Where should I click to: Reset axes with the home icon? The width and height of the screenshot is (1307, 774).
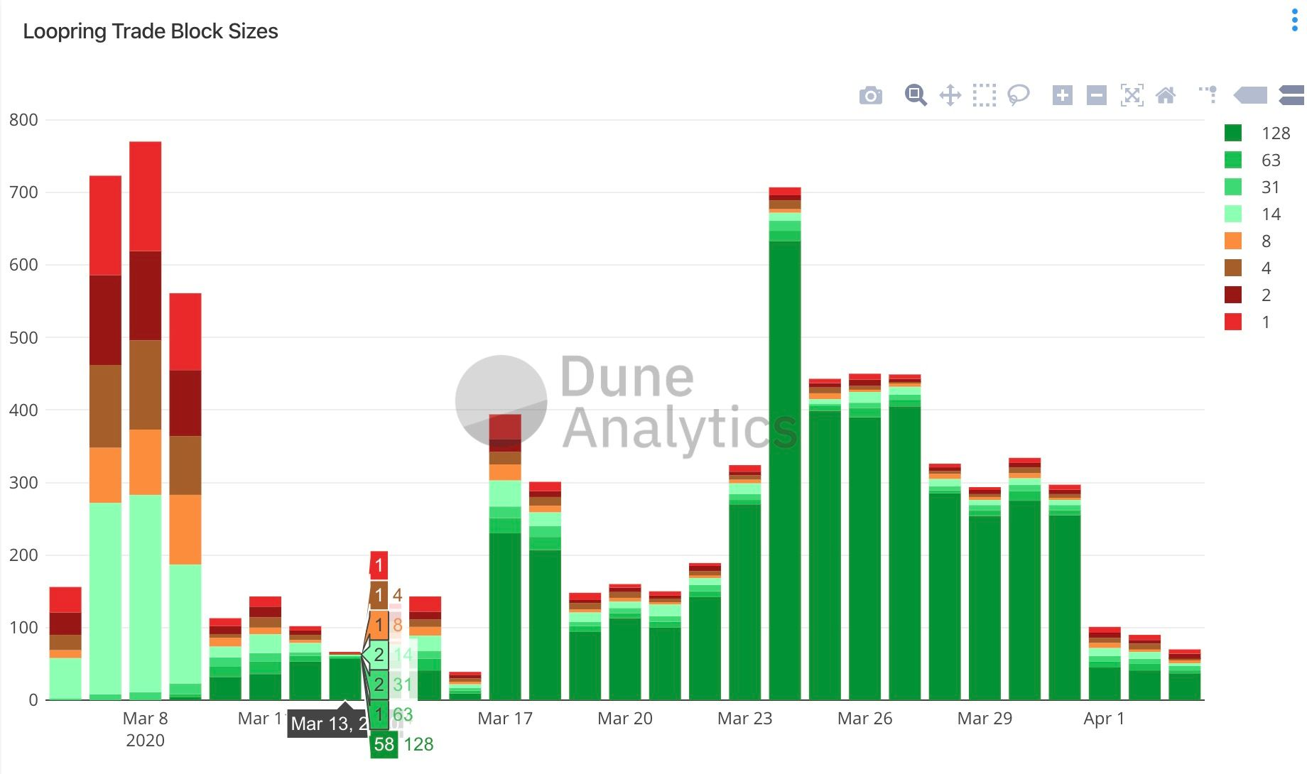(x=1166, y=95)
